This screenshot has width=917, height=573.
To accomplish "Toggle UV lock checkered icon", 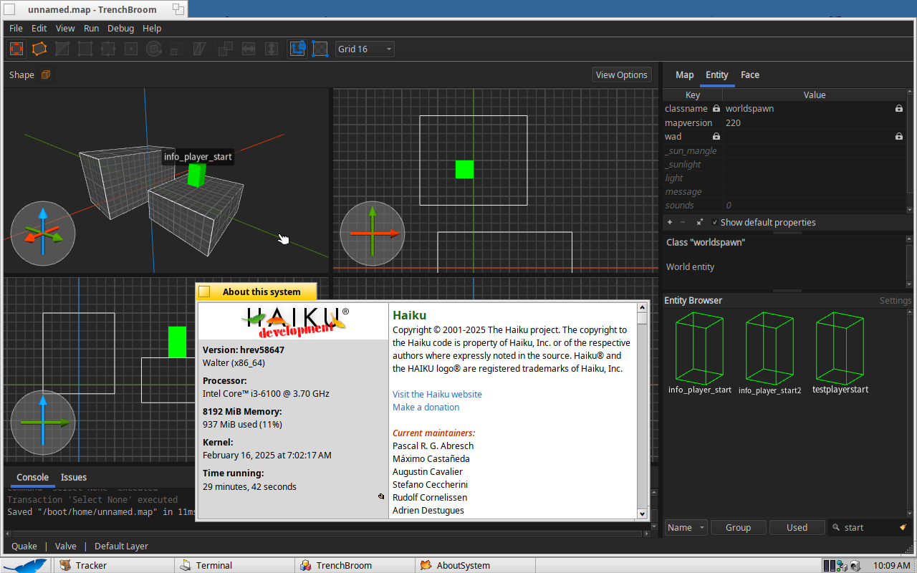I will point(320,49).
